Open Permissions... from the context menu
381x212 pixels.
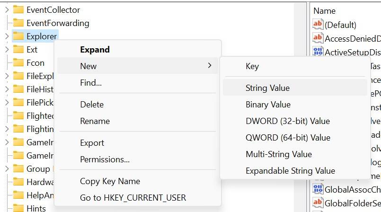coord(138,159)
